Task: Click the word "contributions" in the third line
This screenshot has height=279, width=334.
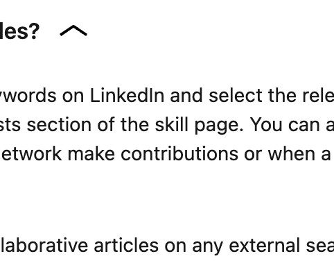Action: coord(179,154)
